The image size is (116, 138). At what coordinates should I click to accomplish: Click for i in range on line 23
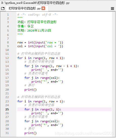coord(41,101)
